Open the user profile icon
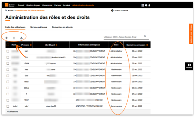195x117 pixels. click(x=149, y=5)
